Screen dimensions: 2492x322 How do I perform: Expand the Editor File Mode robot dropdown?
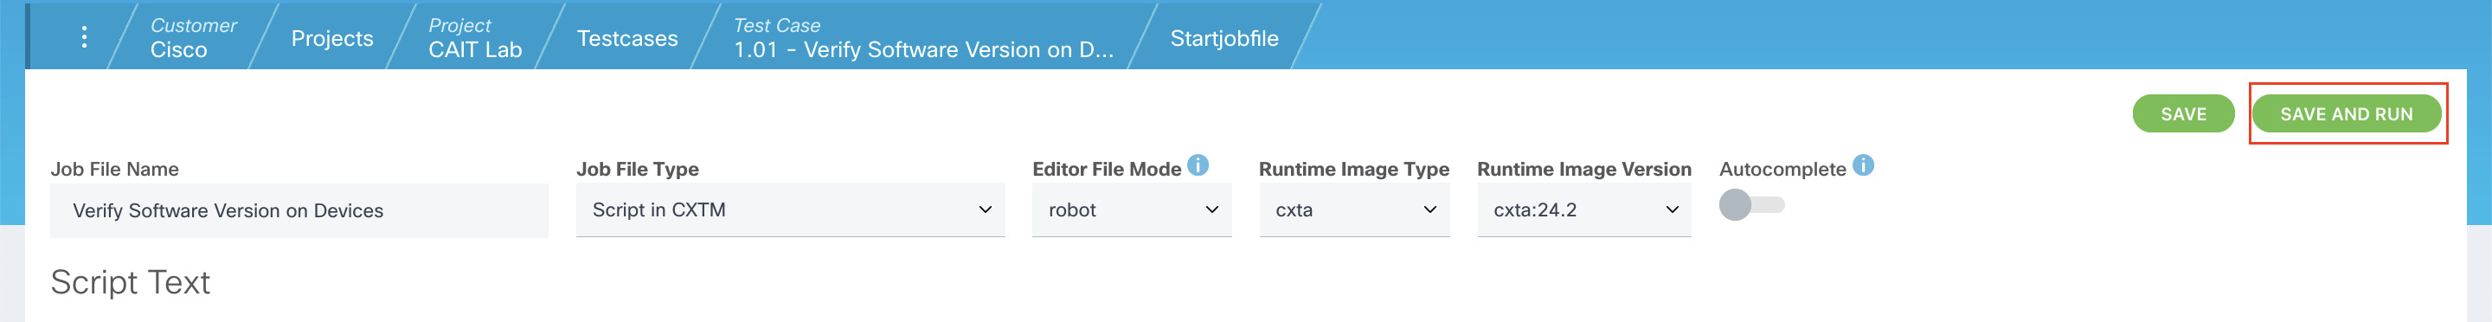tap(1132, 209)
